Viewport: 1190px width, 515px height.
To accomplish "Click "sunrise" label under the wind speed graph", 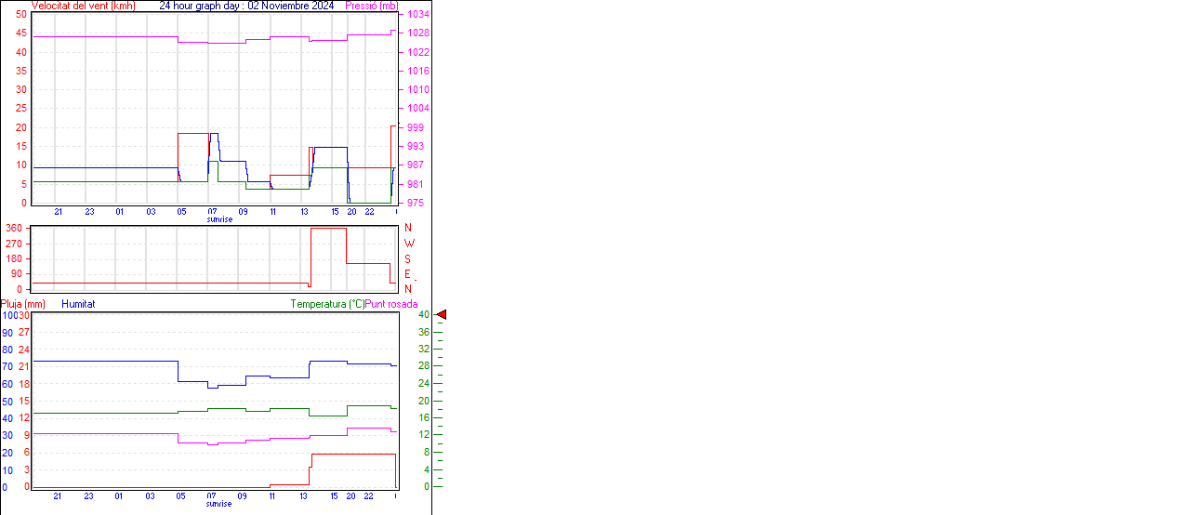I will (x=219, y=220).
